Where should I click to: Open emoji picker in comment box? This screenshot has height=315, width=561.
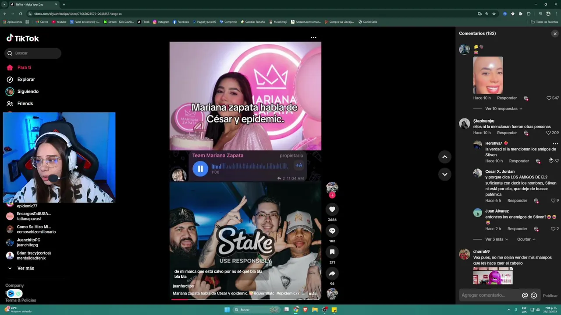534,295
